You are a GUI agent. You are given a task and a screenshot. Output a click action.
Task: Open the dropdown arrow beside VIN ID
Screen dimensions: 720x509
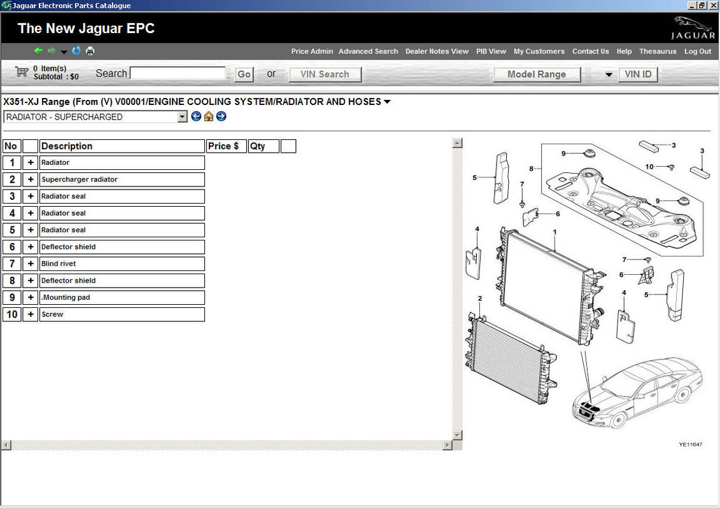[609, 74]
